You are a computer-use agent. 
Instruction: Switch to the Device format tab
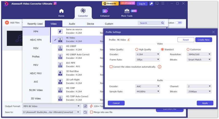click(90, 24)
